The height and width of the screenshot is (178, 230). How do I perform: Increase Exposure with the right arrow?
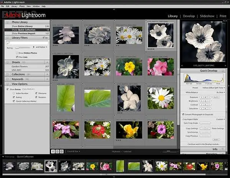pos(209,97)
